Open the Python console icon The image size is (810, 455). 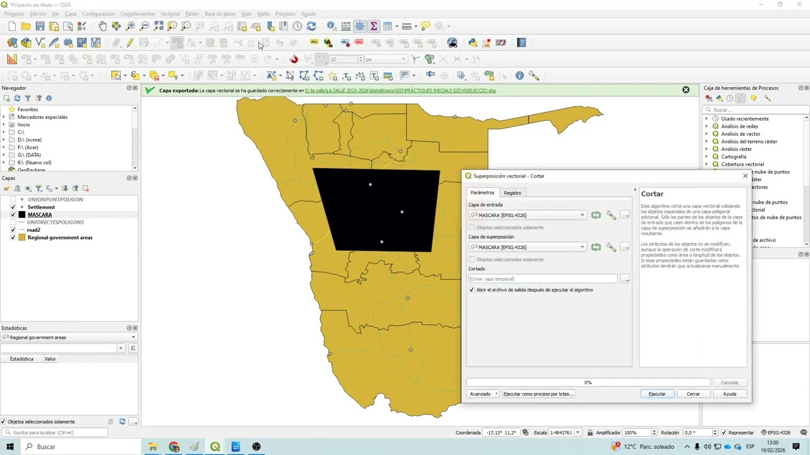pyautogui.click(x=473, y=43)
